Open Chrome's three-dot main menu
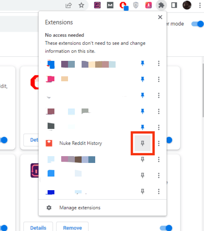The width and height of the screenshot is (204, 231). pyautogui.click(x=200, y=6)
